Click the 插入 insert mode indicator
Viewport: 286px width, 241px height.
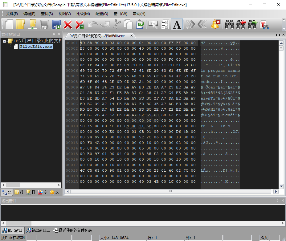pos(264,238)
